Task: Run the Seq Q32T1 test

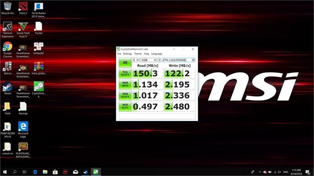Action: click(x=125, y=74)
